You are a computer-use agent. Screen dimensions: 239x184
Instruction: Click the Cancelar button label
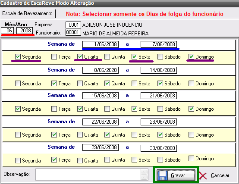coord(220,175)
